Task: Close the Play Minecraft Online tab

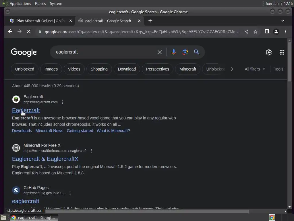Action: 71,21
